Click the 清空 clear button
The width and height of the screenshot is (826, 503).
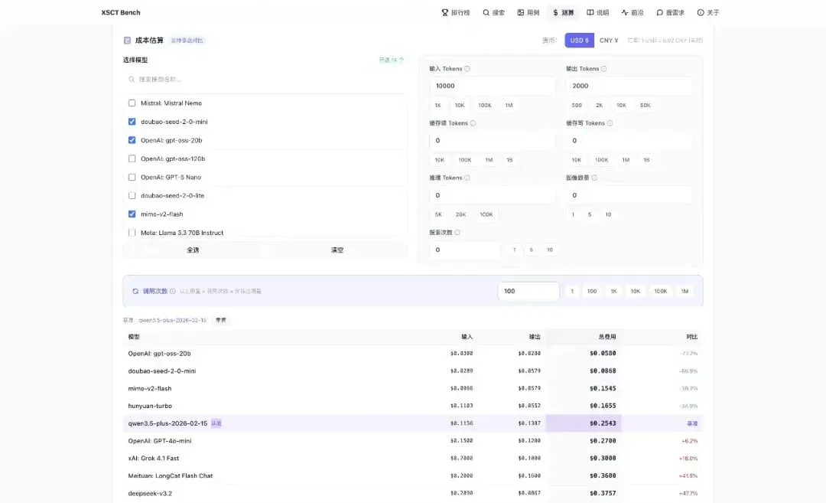pos(337,250)
